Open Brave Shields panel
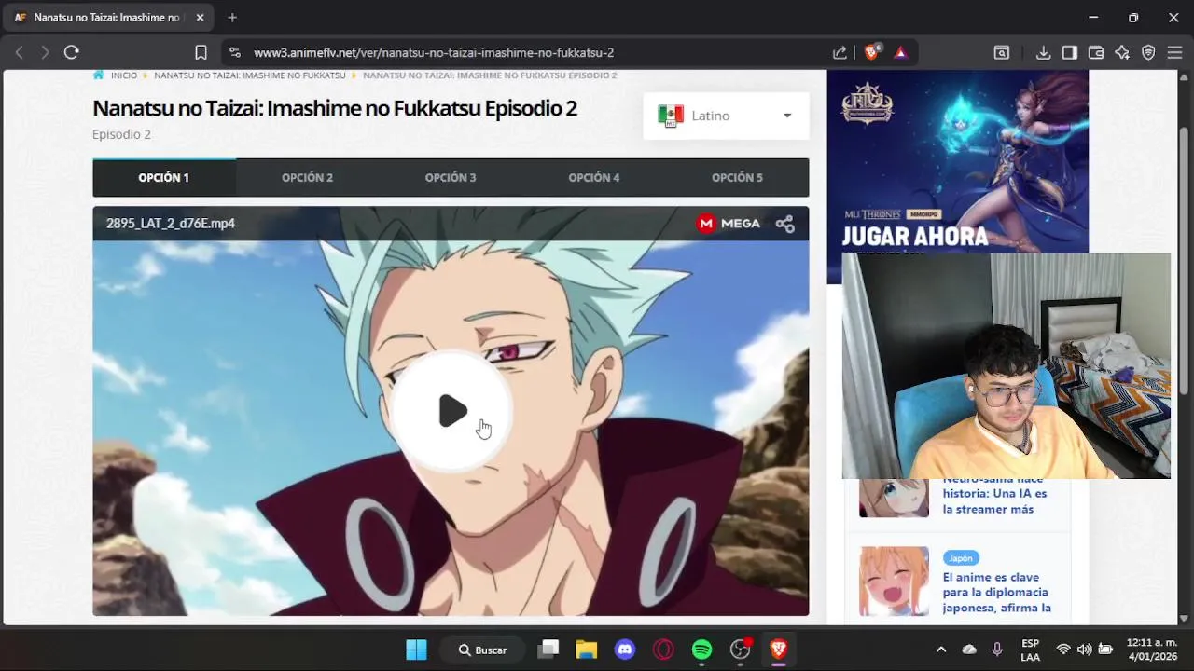This screenshot has width=1194, height=671. coord(871,52)
